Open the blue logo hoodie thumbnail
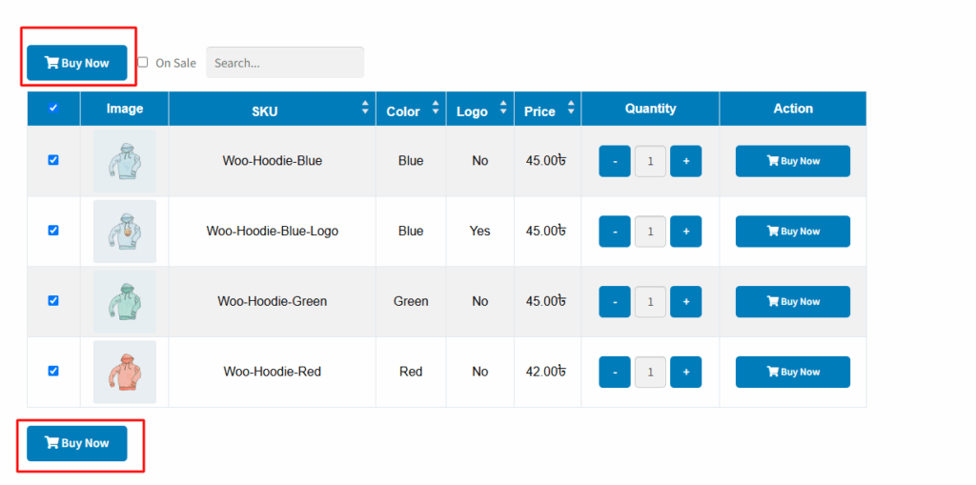Viewport: 976px width, 485px height. point(125,232)
